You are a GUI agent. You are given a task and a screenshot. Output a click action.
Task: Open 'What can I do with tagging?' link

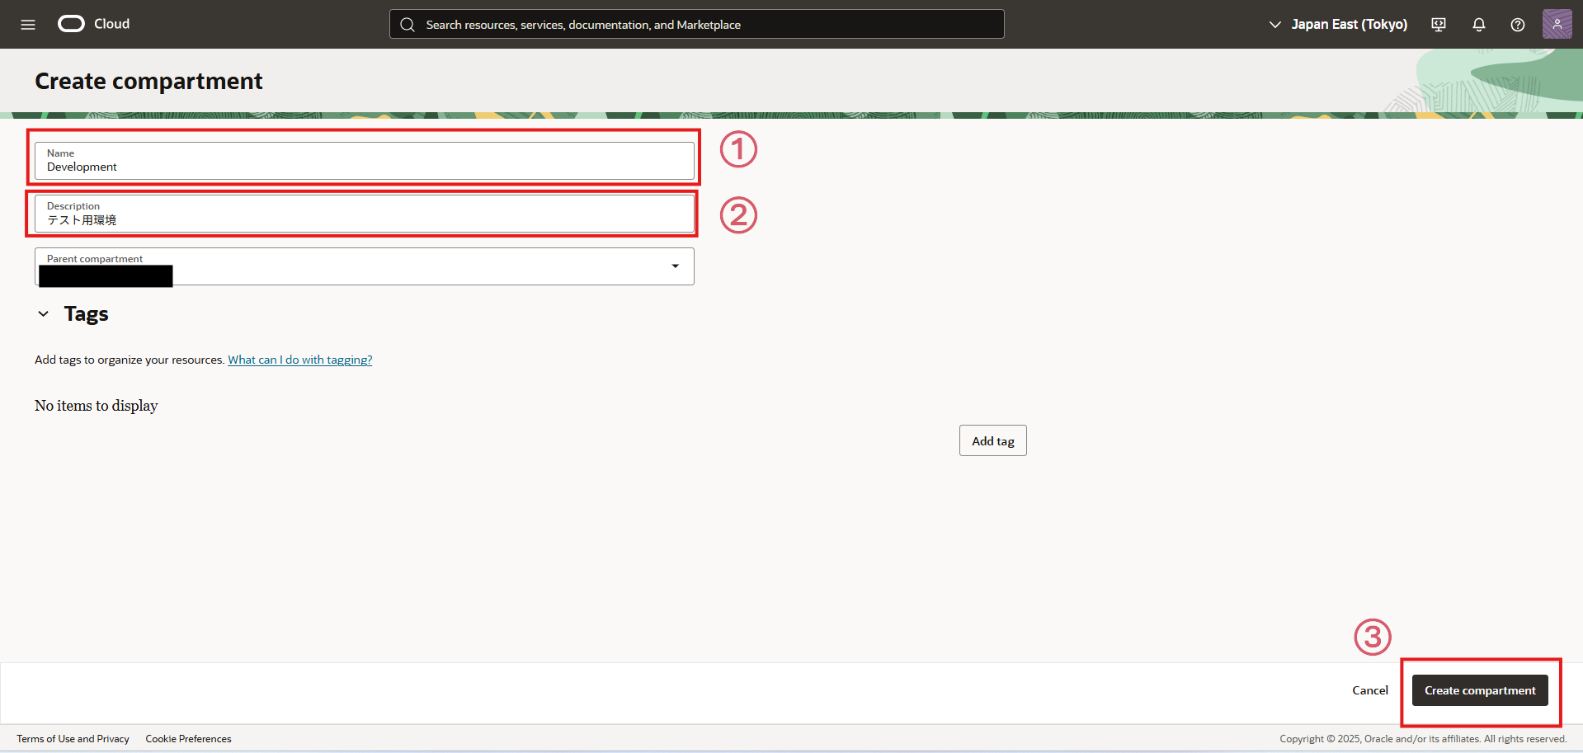(300, 360)
